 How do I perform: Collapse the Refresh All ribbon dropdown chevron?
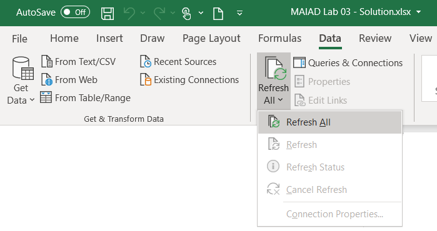(280, 100)
